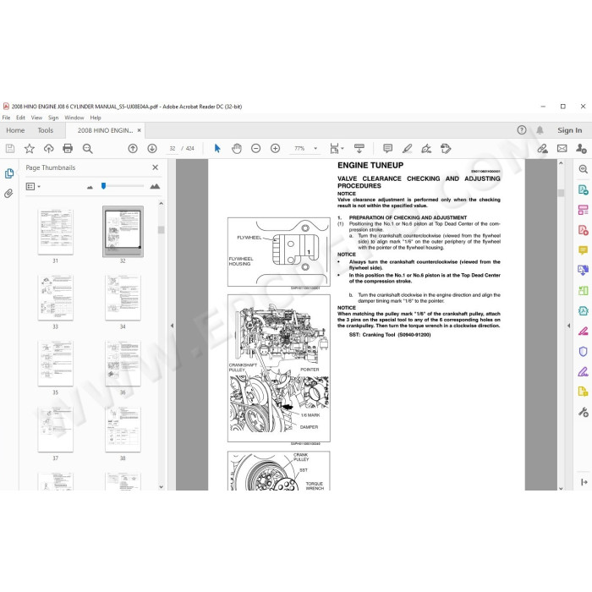Toggle Page Thumbnails panel icon
The width and height of the screenshot is (592, 592).
tap(9, 173)
